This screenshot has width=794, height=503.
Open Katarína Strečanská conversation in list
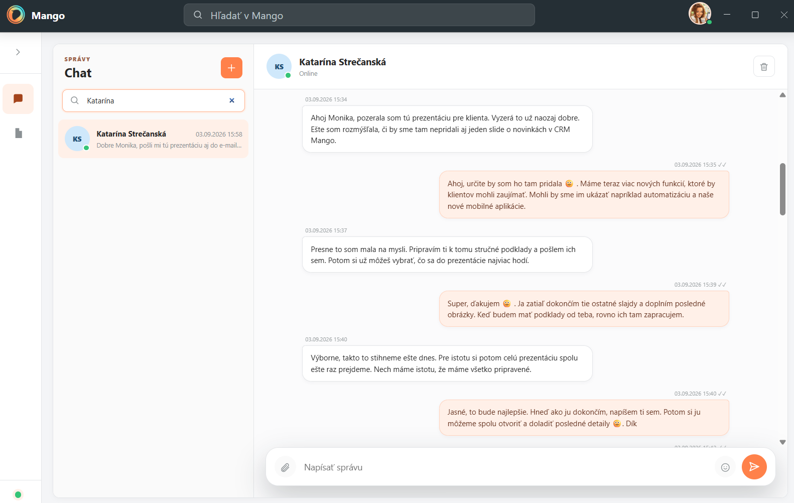click(x=154, y=139)
